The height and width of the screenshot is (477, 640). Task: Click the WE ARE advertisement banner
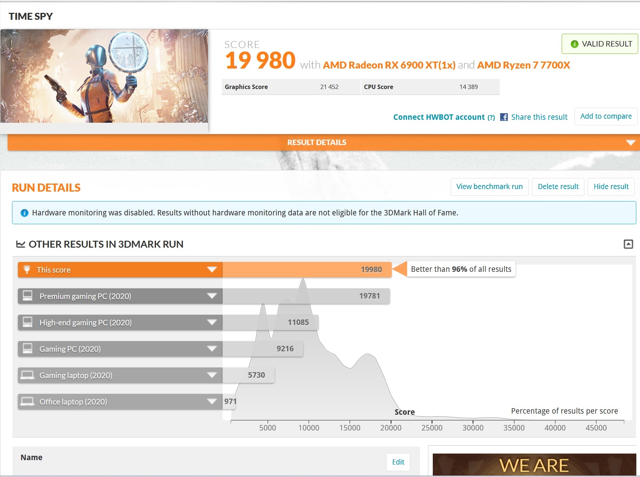coord(534,465)
